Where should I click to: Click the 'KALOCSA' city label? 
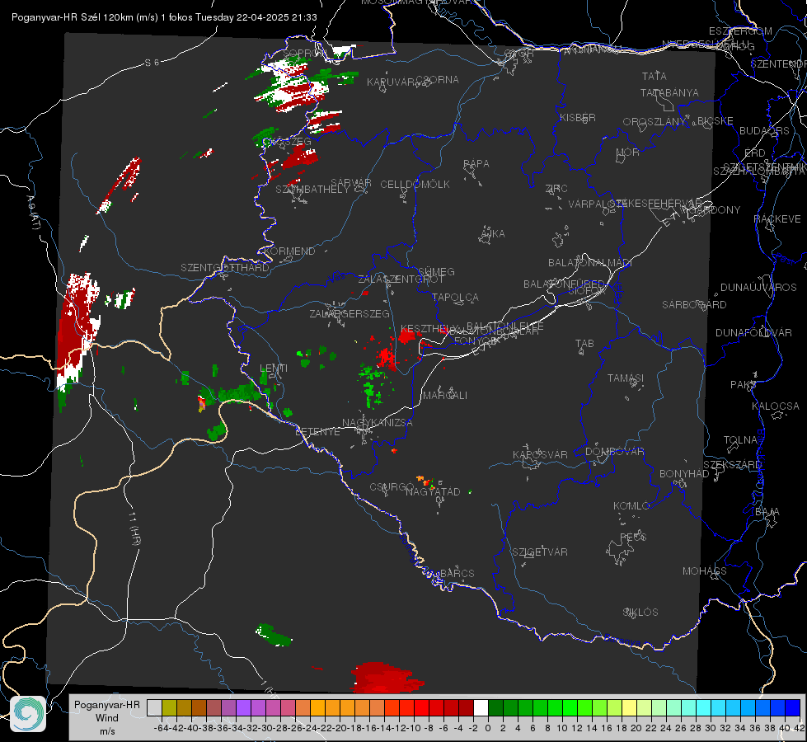coord(776,406)
